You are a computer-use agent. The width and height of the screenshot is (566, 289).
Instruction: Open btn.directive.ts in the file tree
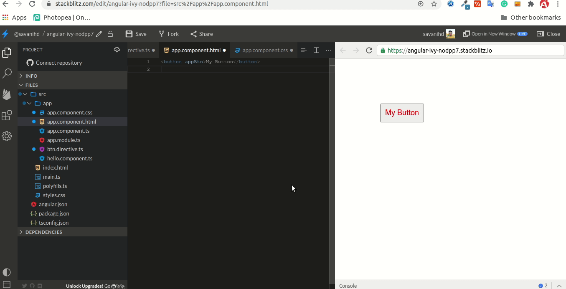[x=65, y=150]
